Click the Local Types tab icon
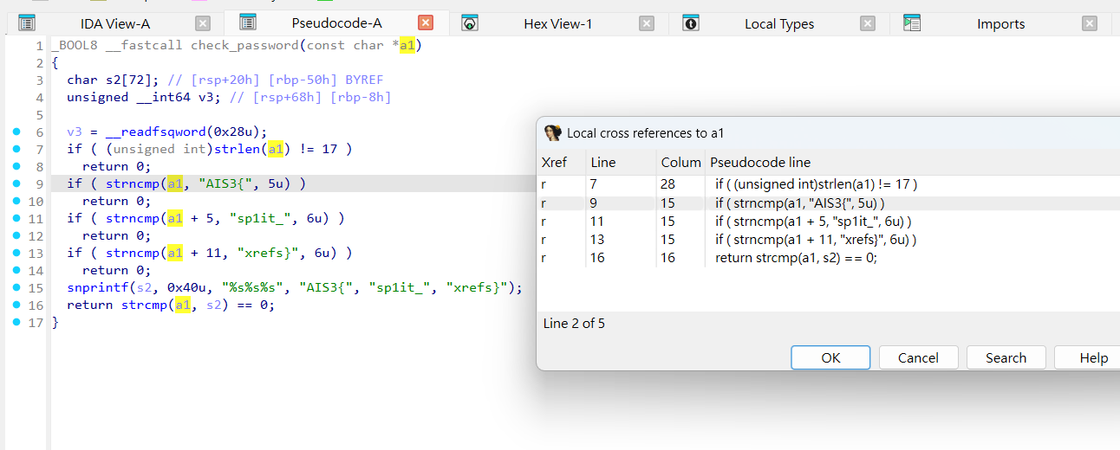This screenshot has width=1120, height=450. (x=691, y=23)
